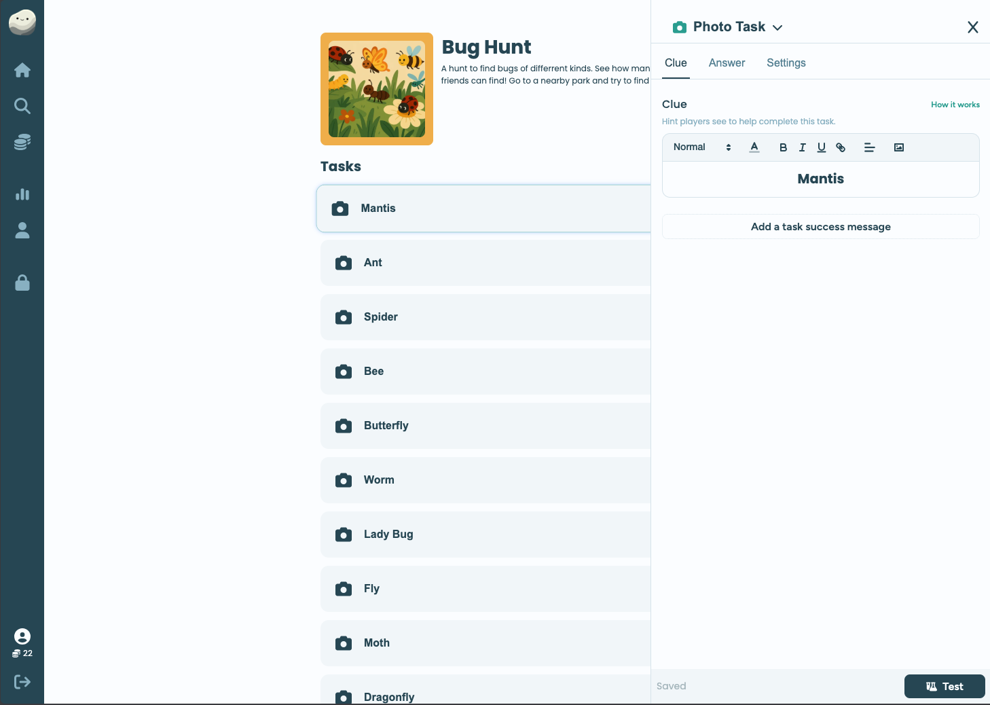Screen dimensions: 990x705
Task: Open the Normal text style dropdown
Action: (702, 147)
